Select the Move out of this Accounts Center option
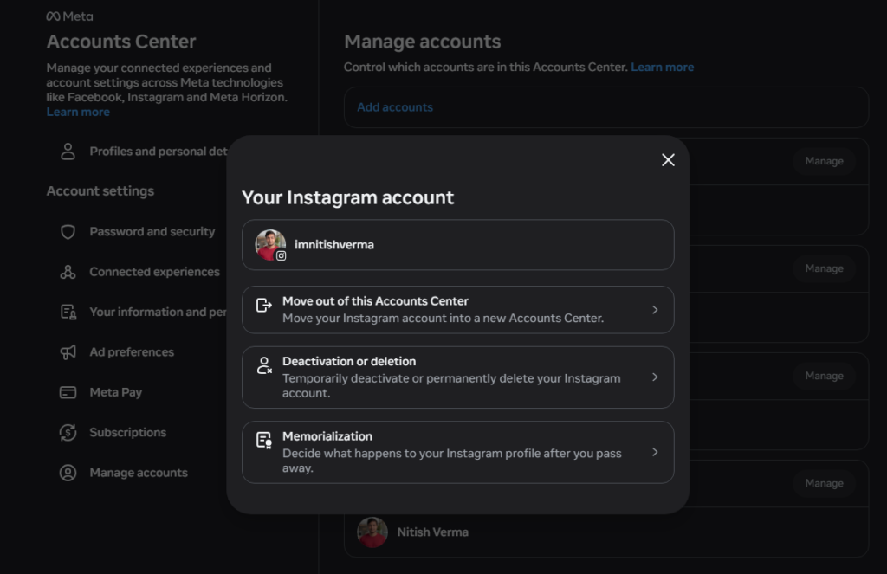Screen dimensions: 887x574 click(457, 310)
